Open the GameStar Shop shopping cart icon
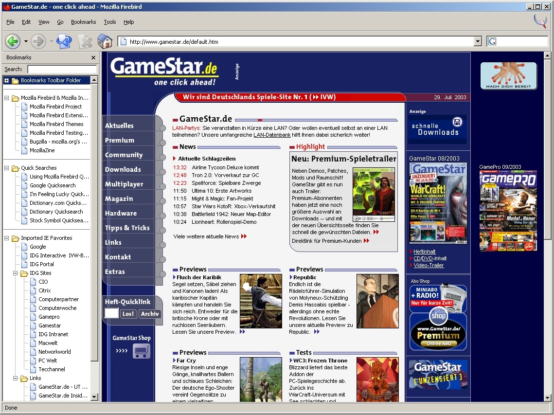This screenshot has width=554, height=415. click(x=141, y=350)
